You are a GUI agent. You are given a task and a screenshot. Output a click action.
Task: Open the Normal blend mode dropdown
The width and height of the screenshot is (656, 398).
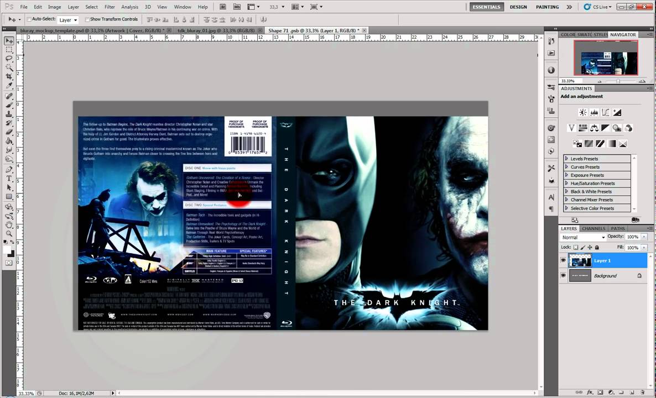[x=583, y=237]
